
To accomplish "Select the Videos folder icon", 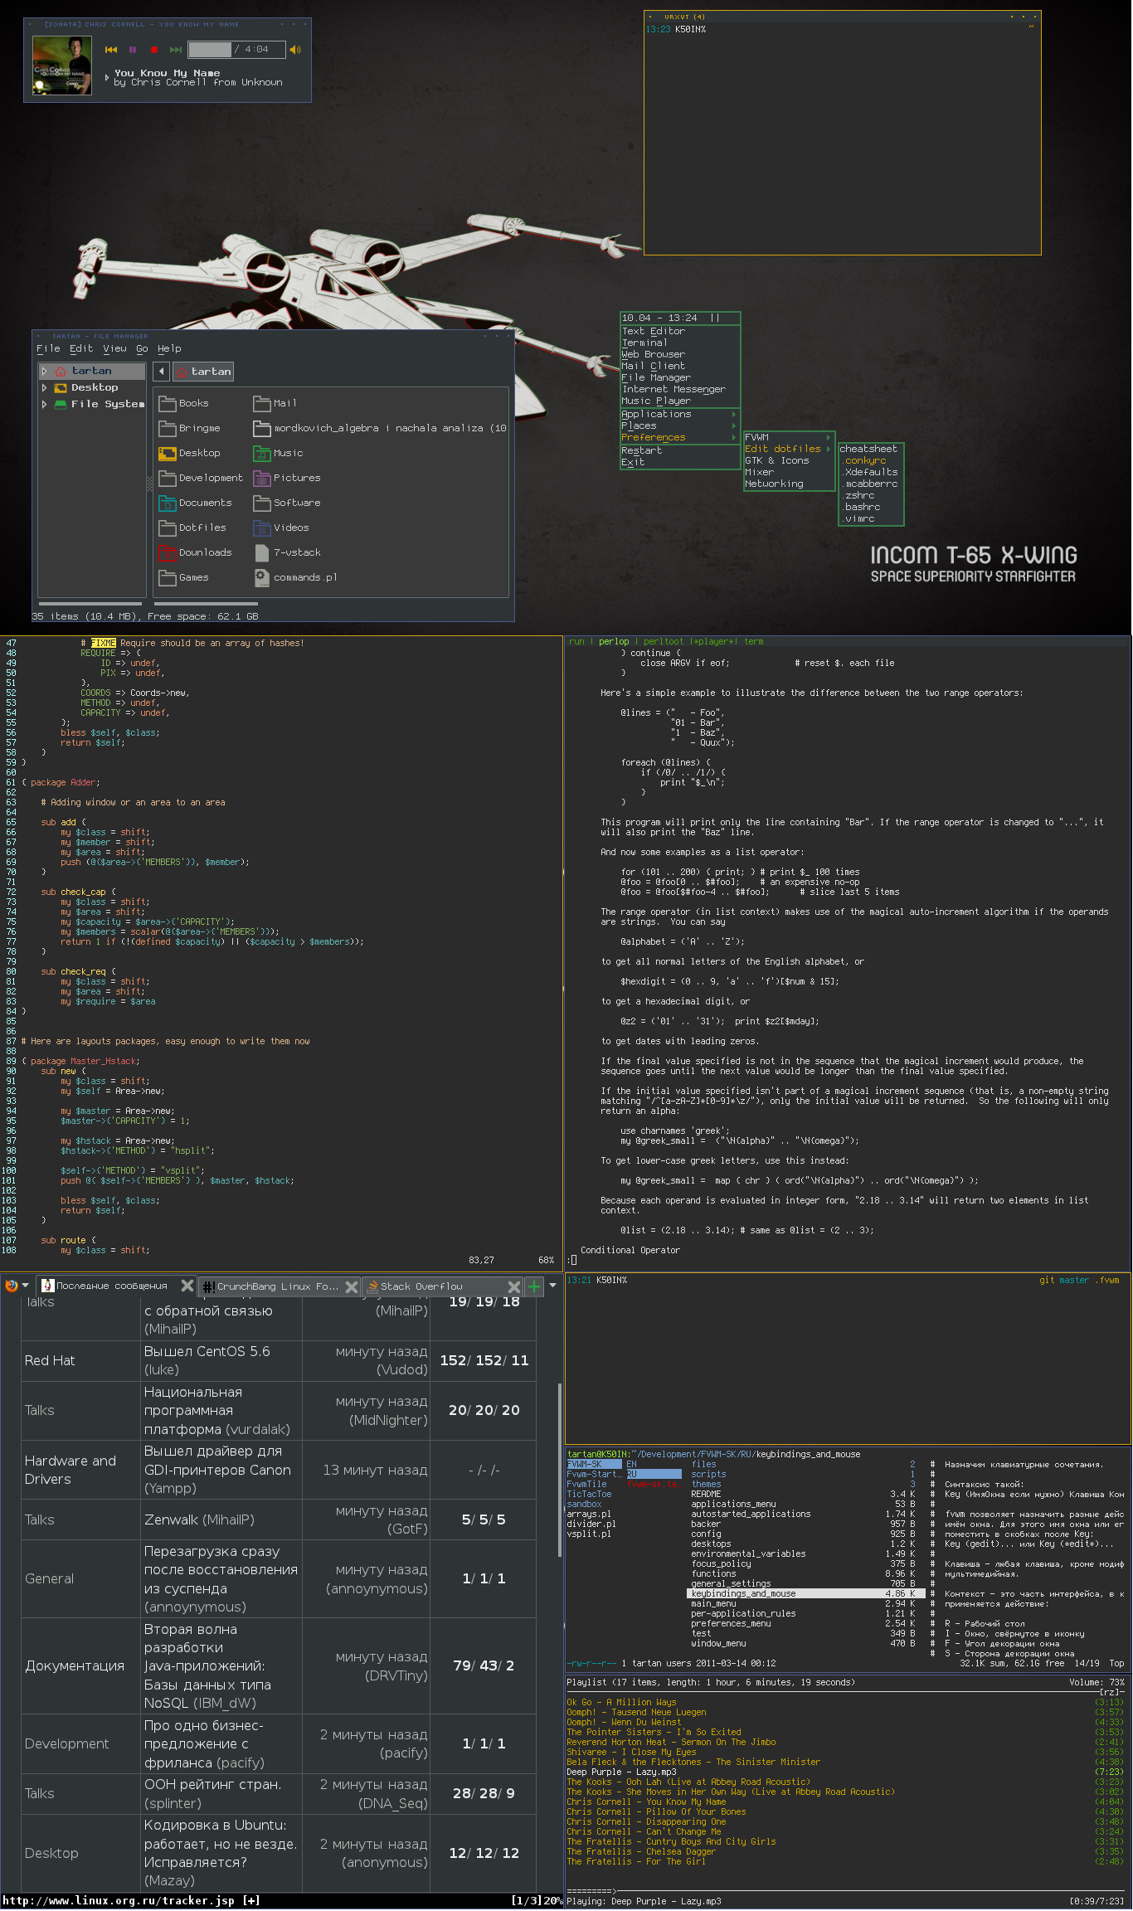I will click(262, 528).
